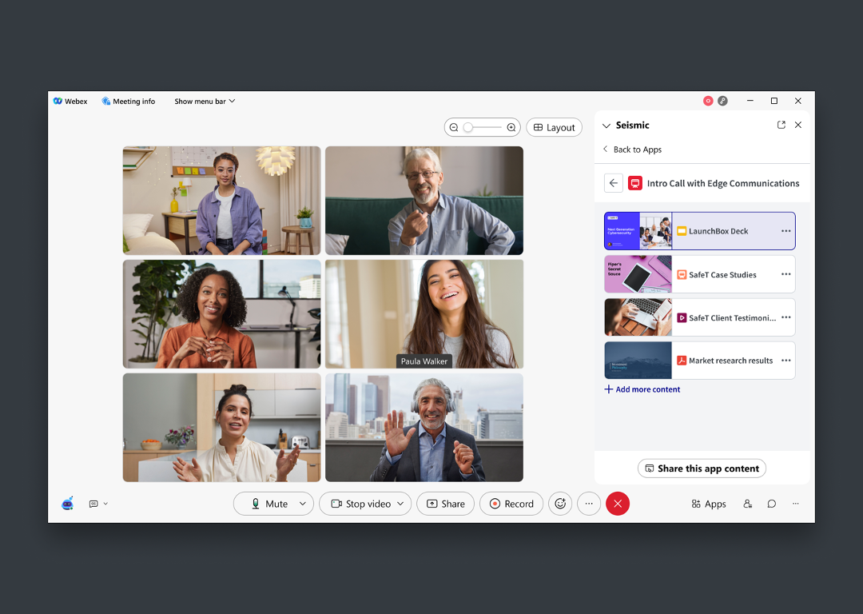
Task: Open more options for LaunchBox Deck
Action: point(786,231)
